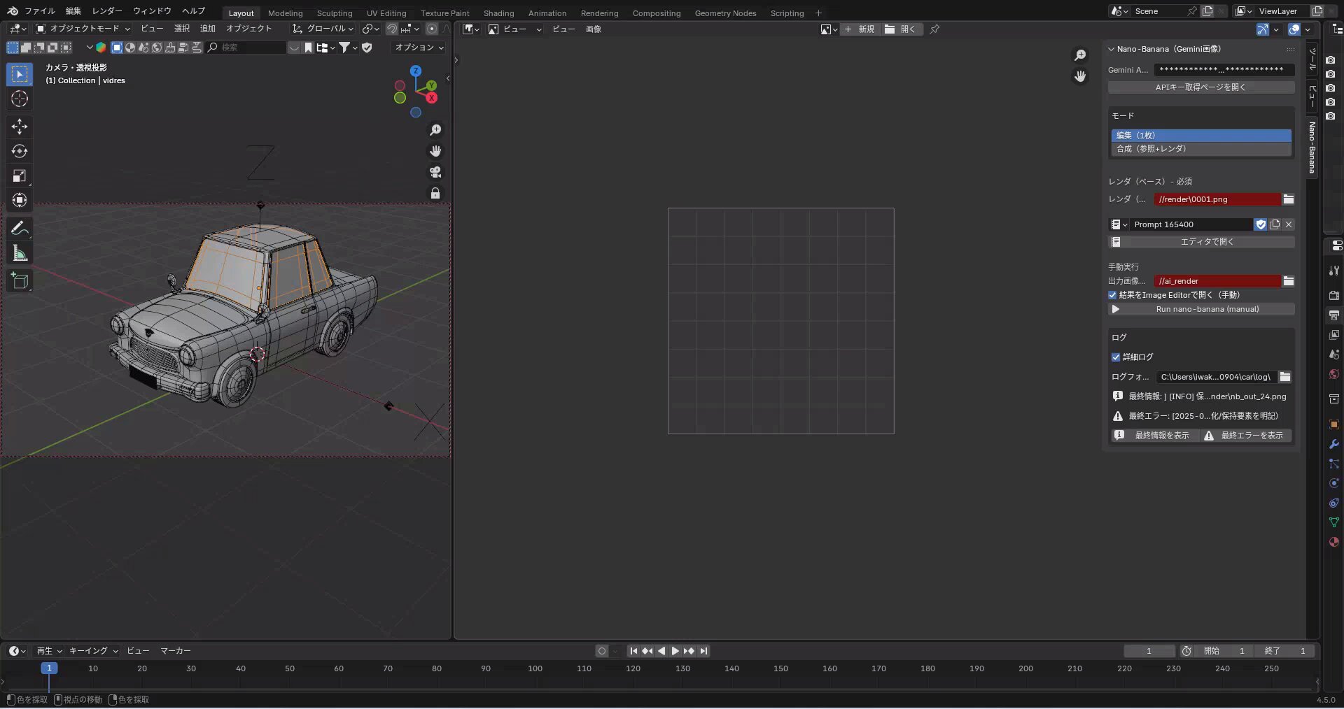Select the 3D Cursor tool

click(x=20, y=99)
